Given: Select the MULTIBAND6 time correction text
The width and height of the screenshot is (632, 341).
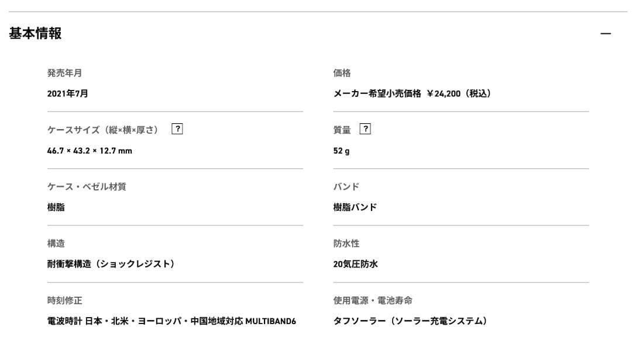Looking at the screenshot, I should [x=171, y=321].
